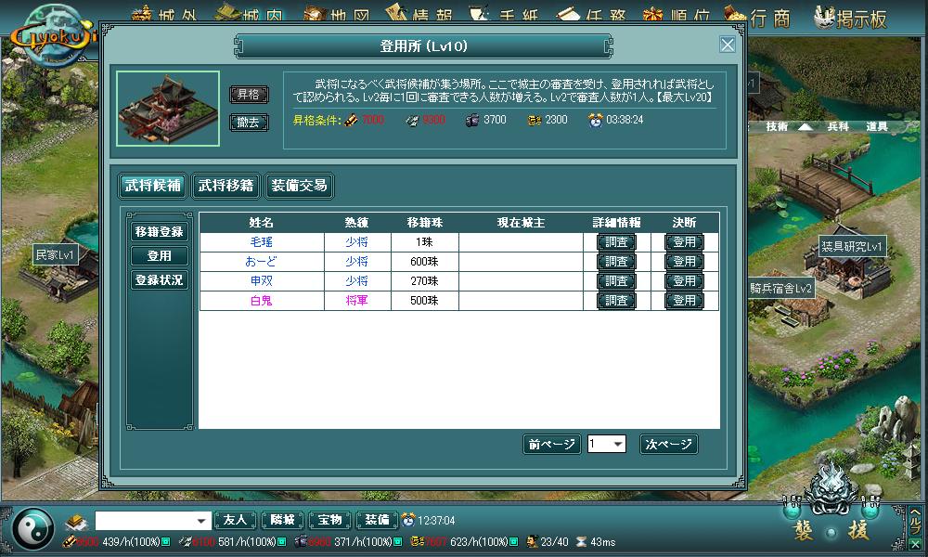Open the 装備 equipment button
928x557 pixels.
click(377, 520)
